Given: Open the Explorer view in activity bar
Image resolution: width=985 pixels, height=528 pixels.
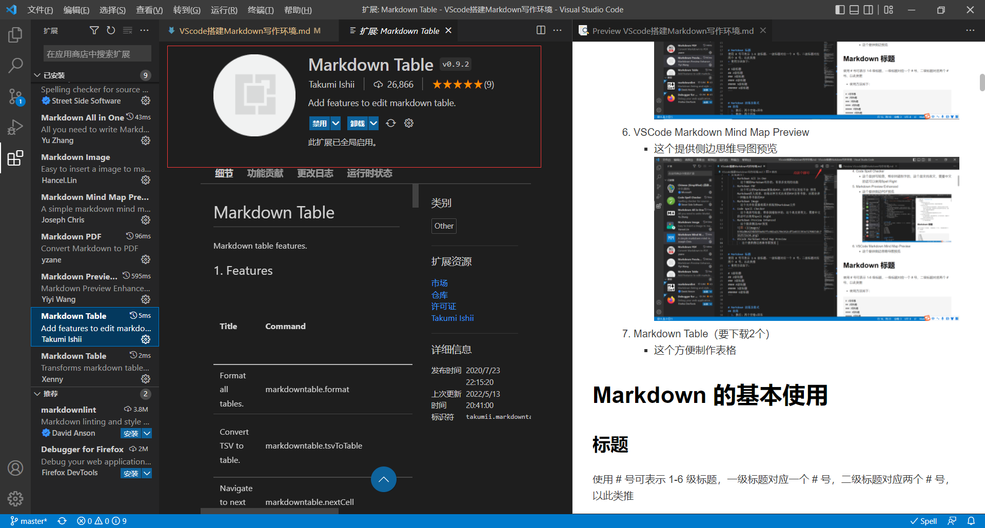Looking at the screenshot, I should point(15,35).
